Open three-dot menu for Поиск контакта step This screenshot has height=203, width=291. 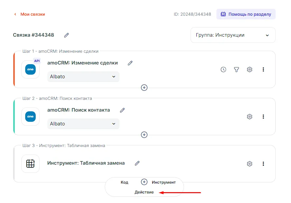pyautogui.click(x=263, y=117)
